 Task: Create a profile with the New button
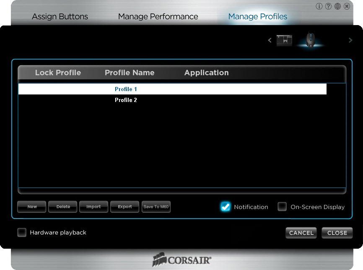(32, 207)
